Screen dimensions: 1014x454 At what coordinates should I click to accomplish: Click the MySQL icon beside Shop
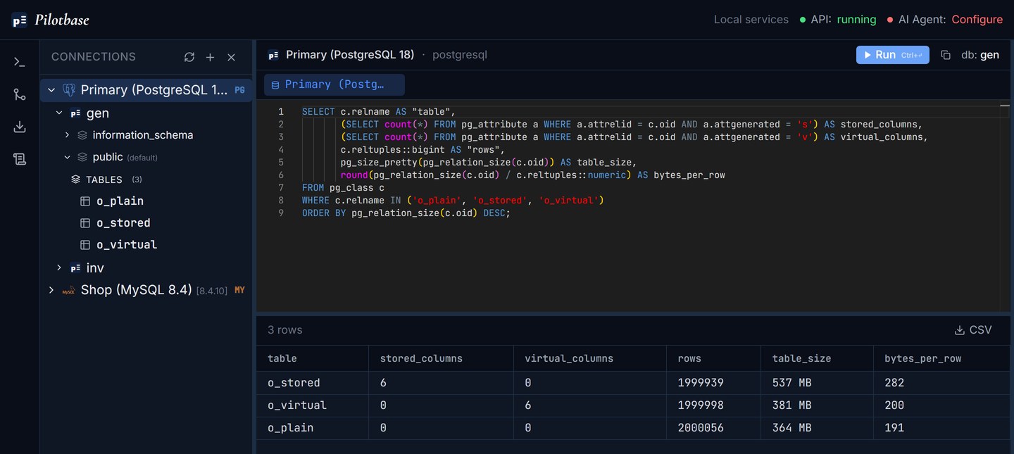point(68,290)
